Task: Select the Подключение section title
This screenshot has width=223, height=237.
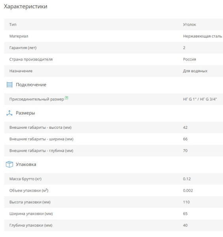Action: pyautogui.click(x=31, y=85)
